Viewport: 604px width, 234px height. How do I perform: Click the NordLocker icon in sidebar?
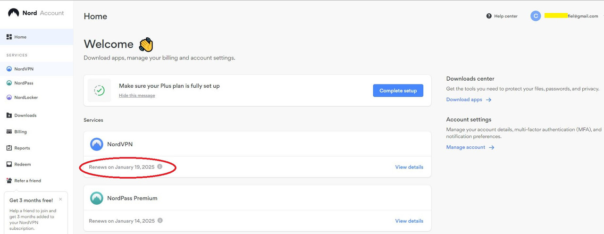pos(9,97)
